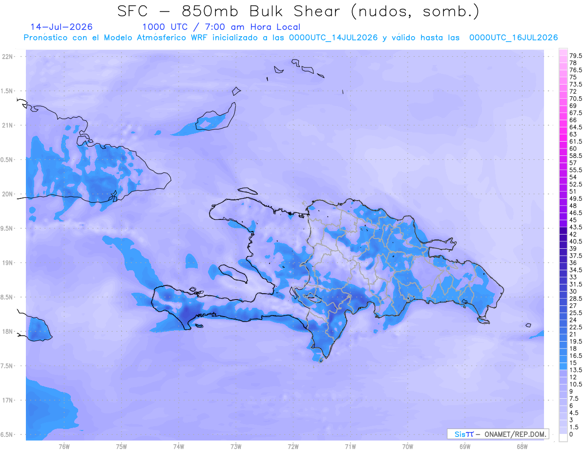Click the "18N" latitude label
Viewport: 586px width, 453px height.
pyautogui.click(x=7, y=332)
